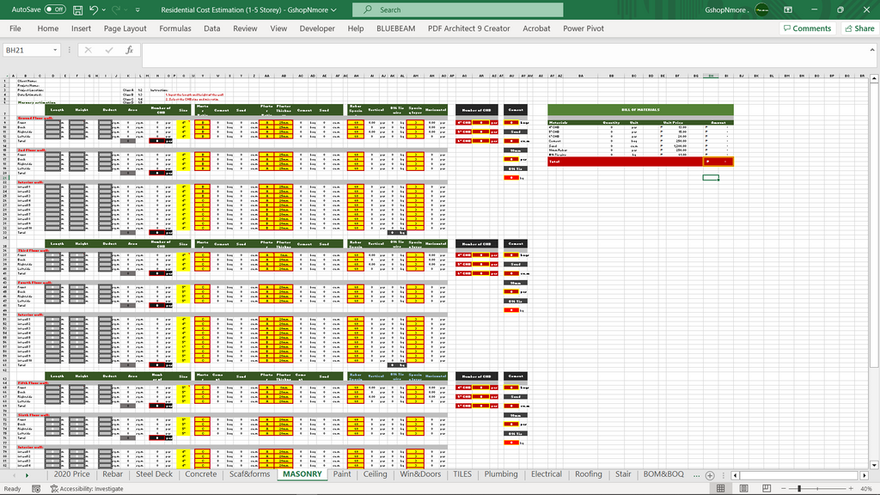This screenshot has width=880, height=495.
Task: Open the Page Layout tab
Action: 125,28
